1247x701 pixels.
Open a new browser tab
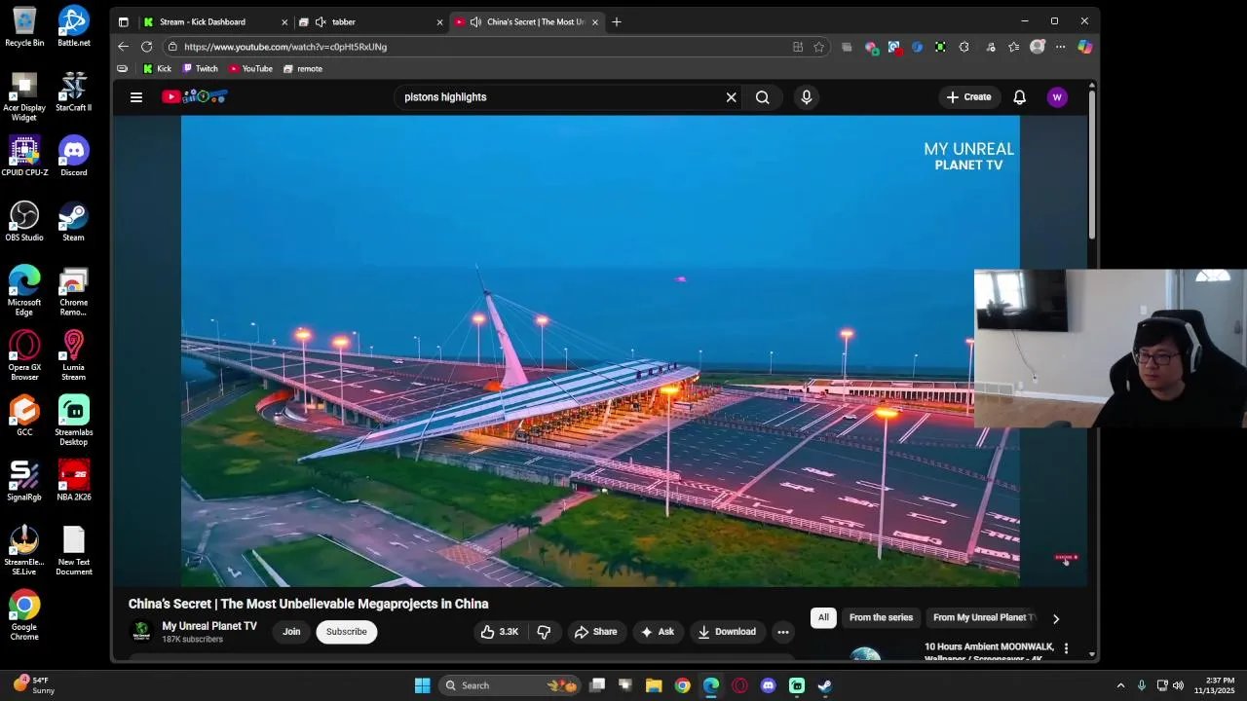coord(616,21)
